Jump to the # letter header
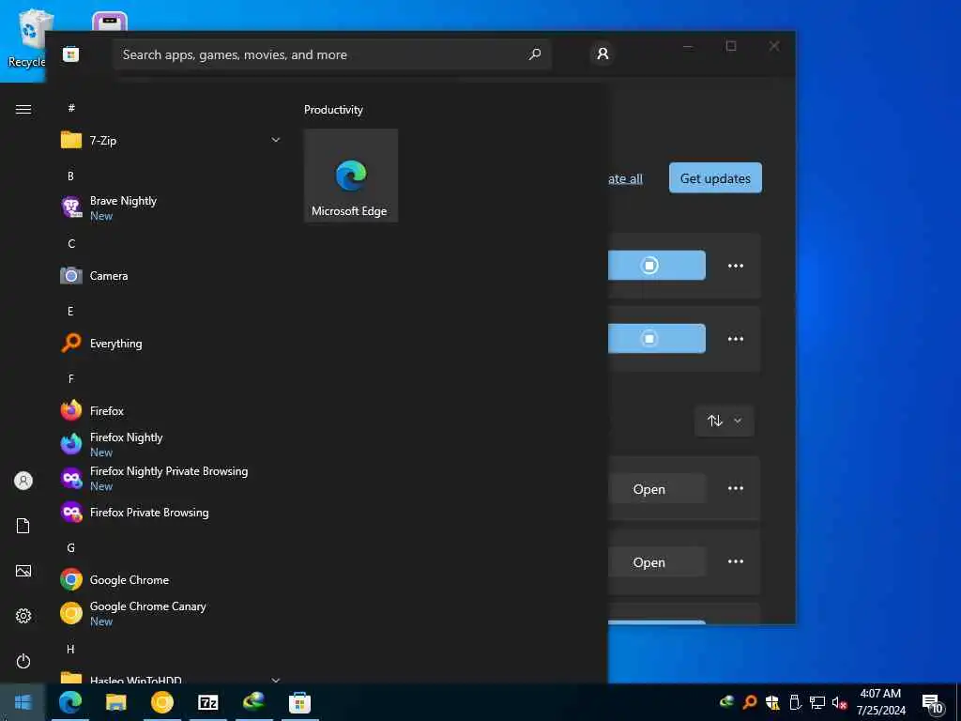 point(71,108)
